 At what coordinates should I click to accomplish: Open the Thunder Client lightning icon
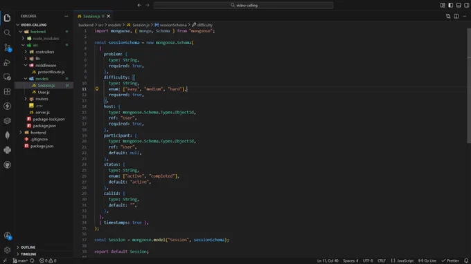(7, 106)
